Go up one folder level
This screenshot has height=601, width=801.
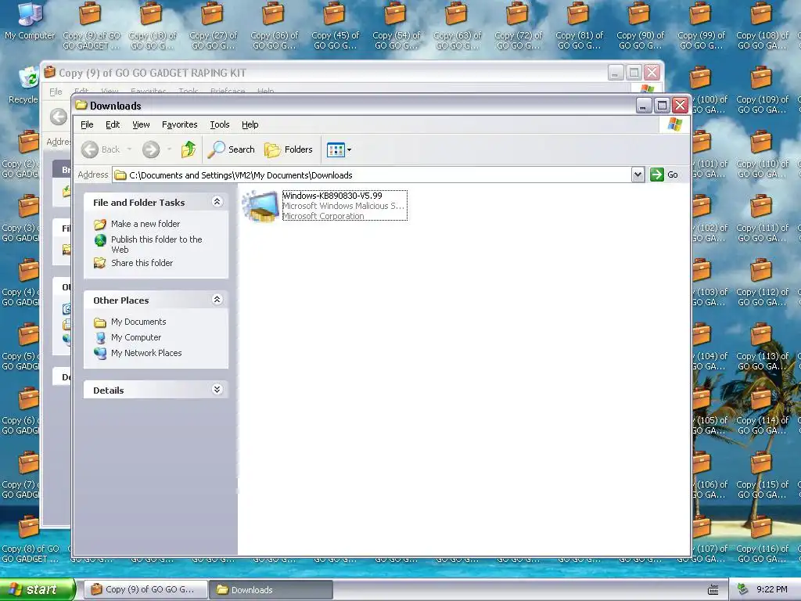189,149
